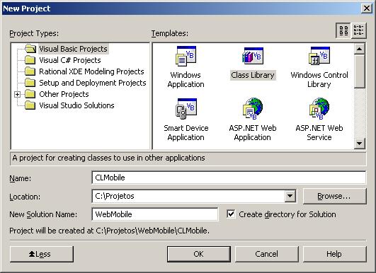Expand the Other Projects tree node
This screenshot has height=273, width=376.
coord(17,94)
